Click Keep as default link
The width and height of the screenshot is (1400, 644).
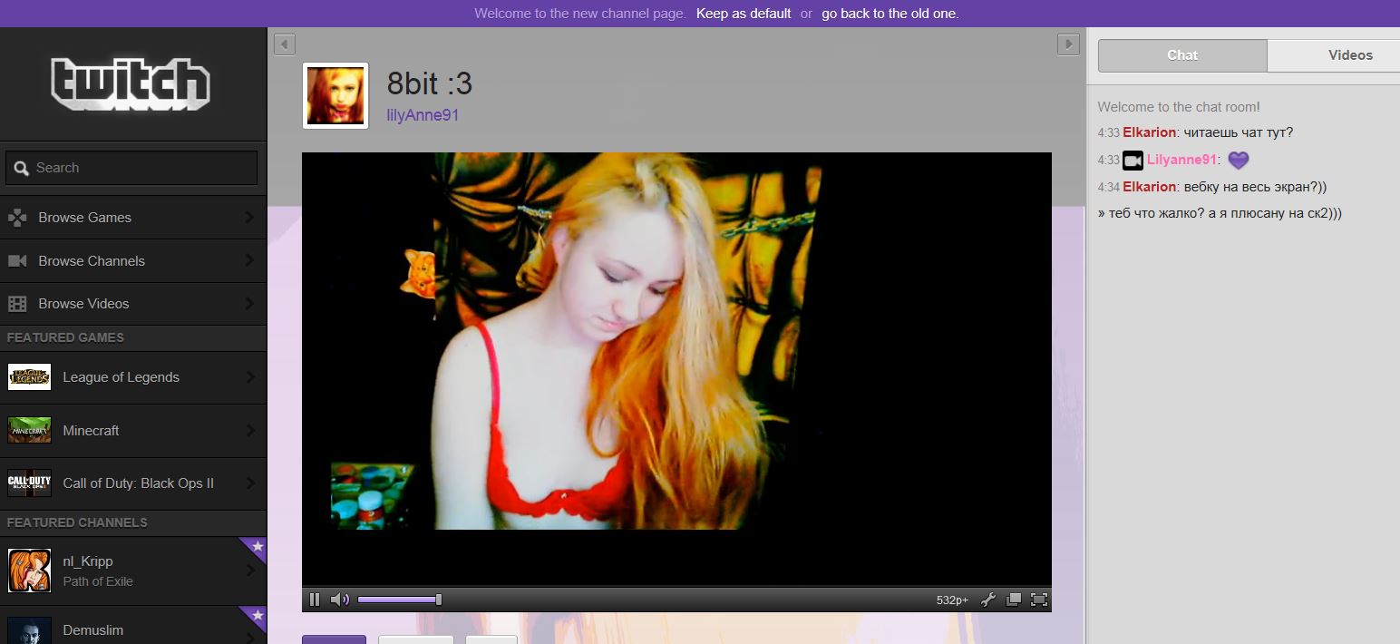point(744,14)
